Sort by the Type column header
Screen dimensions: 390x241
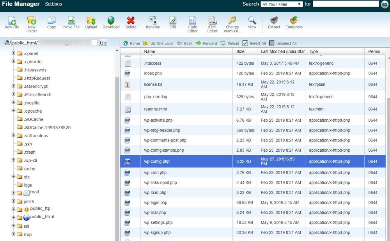click(314, 51)
